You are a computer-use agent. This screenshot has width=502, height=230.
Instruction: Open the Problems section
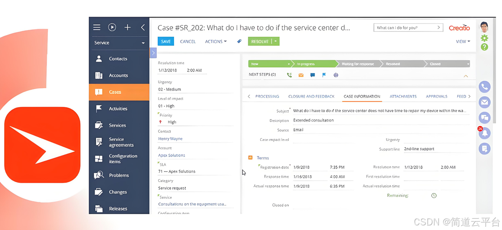click(x=119, y=175)
